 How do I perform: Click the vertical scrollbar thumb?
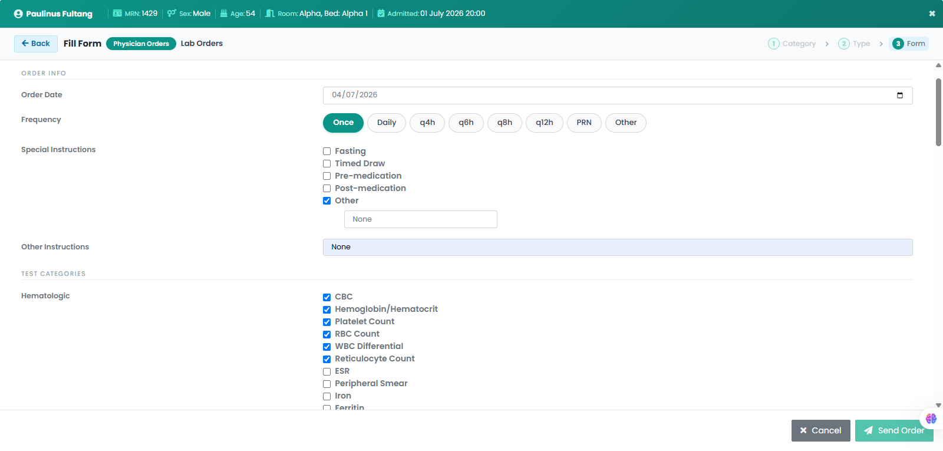938,112
